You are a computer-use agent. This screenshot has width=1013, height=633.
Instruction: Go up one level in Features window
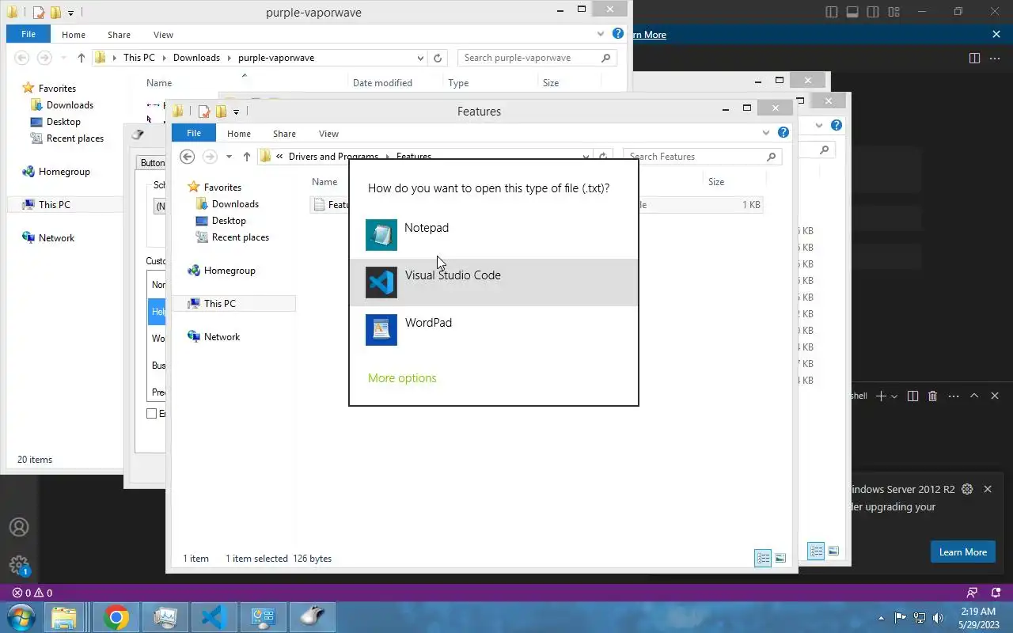pos(247,157)
